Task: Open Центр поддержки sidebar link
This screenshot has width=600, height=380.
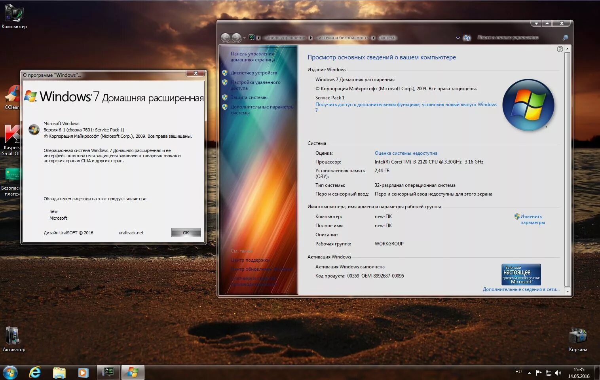Action: [250, 260]
